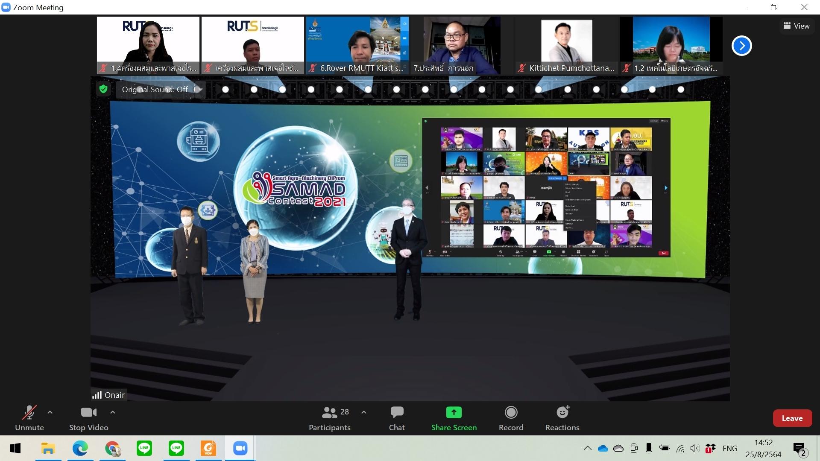The image size is (820, 461).
Task: Click the microphone tray icon
Action: pos(649,448)
